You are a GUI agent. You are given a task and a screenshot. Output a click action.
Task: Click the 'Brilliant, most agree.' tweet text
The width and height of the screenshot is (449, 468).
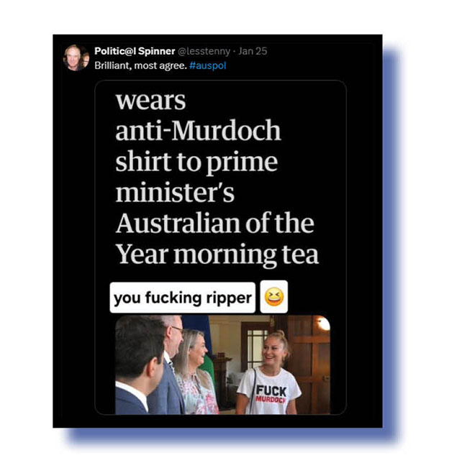coord(141,65)
